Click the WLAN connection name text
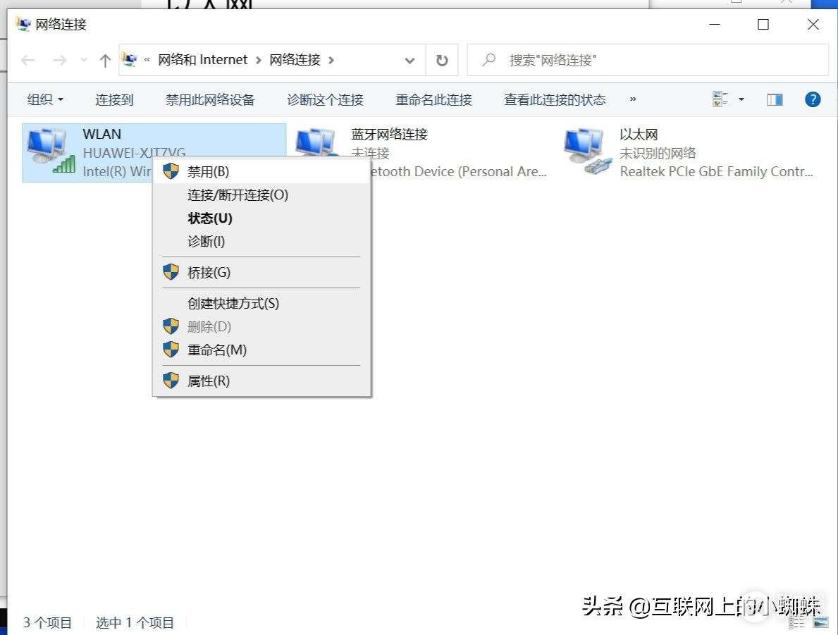The image size is (838, 635). tap(102, 134)
